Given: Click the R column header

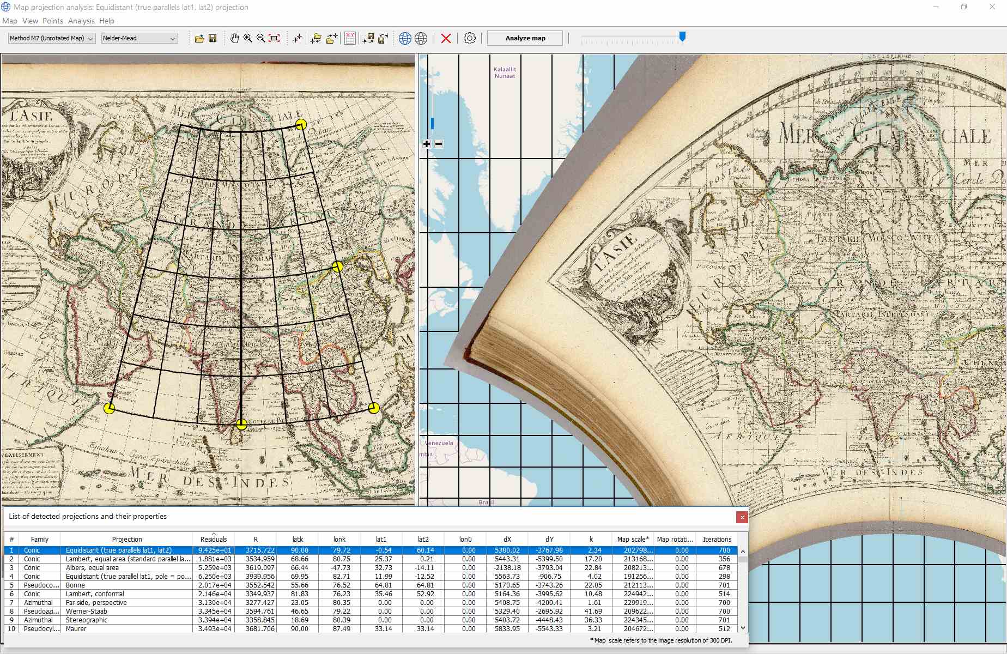Looking at the screenshot, I should coord(256,539).
